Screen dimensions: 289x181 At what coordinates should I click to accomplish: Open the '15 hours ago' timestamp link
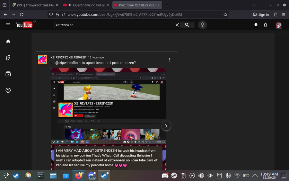click(96, 57)
